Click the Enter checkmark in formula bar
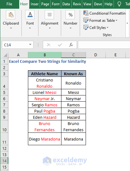This screenshot has width=130, height=171. tap(60, 45)
